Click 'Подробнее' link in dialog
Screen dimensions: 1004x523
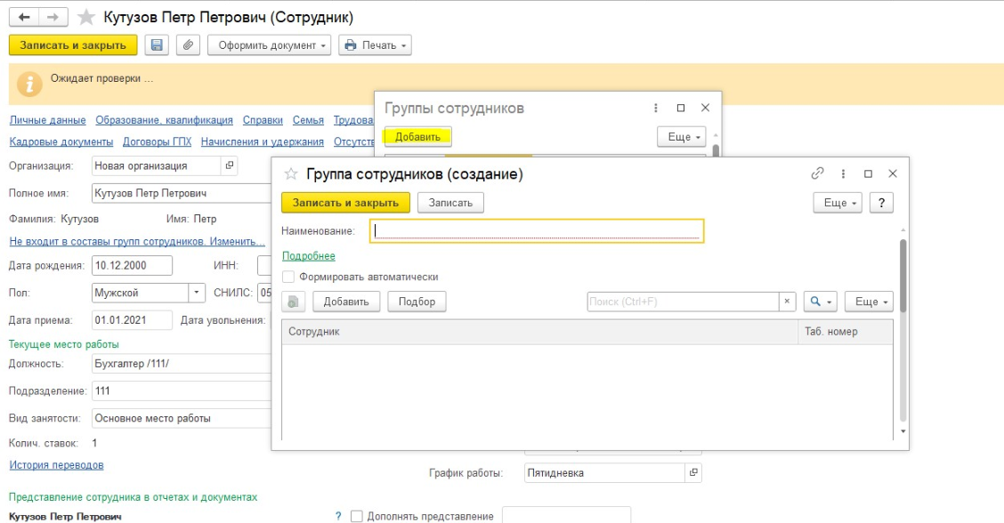[308, 256]
